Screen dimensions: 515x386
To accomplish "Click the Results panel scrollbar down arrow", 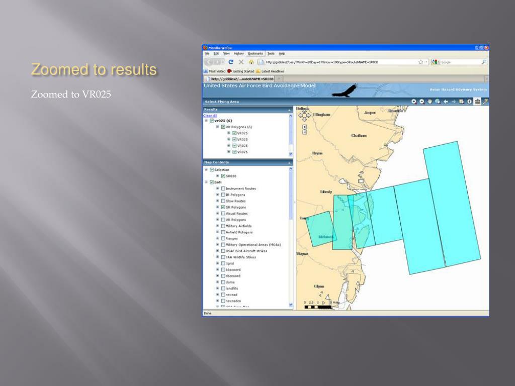I will point(291,154).
